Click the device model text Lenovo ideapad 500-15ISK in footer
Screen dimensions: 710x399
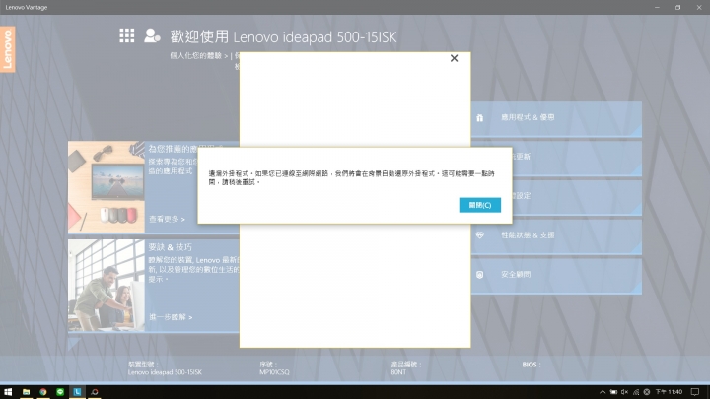coord(165,372)
